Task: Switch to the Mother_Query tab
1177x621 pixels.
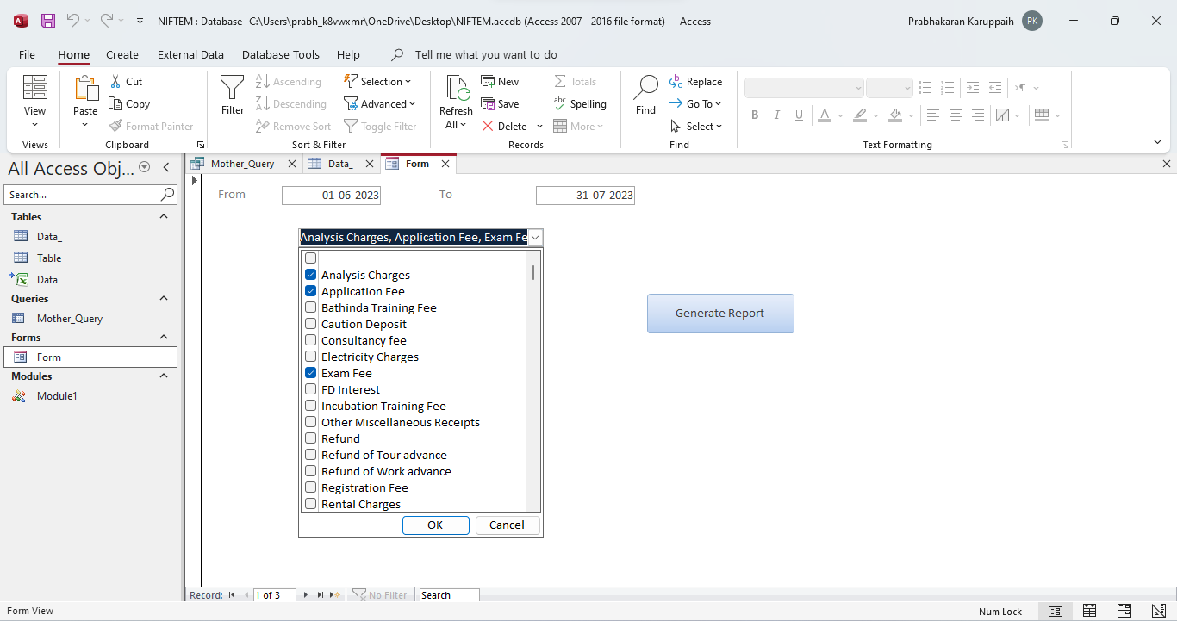Action: coord(244,163)
